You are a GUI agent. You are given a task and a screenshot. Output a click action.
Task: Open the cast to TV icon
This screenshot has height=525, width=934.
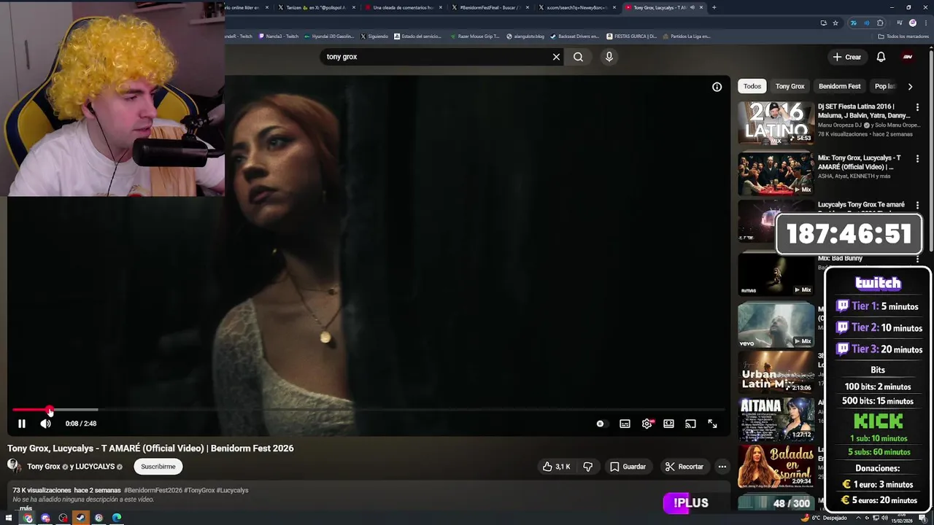[x=690, y=424]
